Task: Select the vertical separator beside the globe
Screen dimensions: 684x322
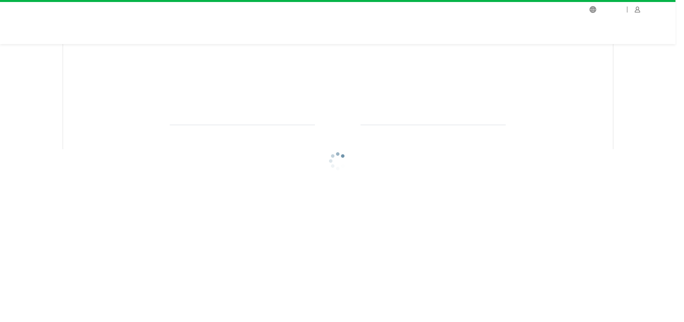Action: coord(627,10)
